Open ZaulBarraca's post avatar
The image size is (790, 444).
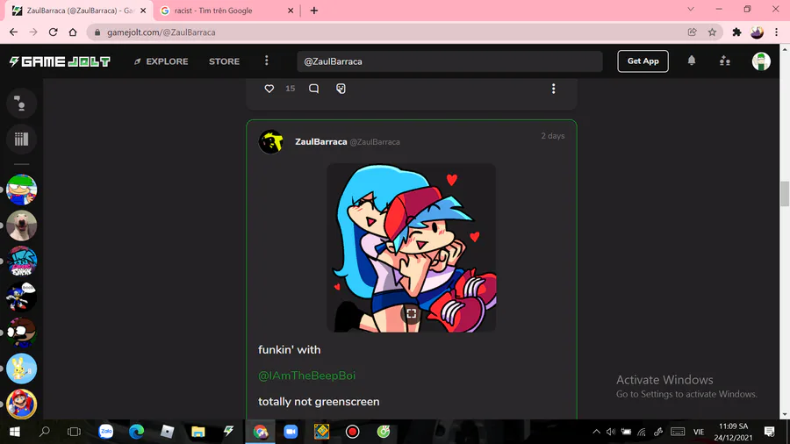click(x=270, y=141)
